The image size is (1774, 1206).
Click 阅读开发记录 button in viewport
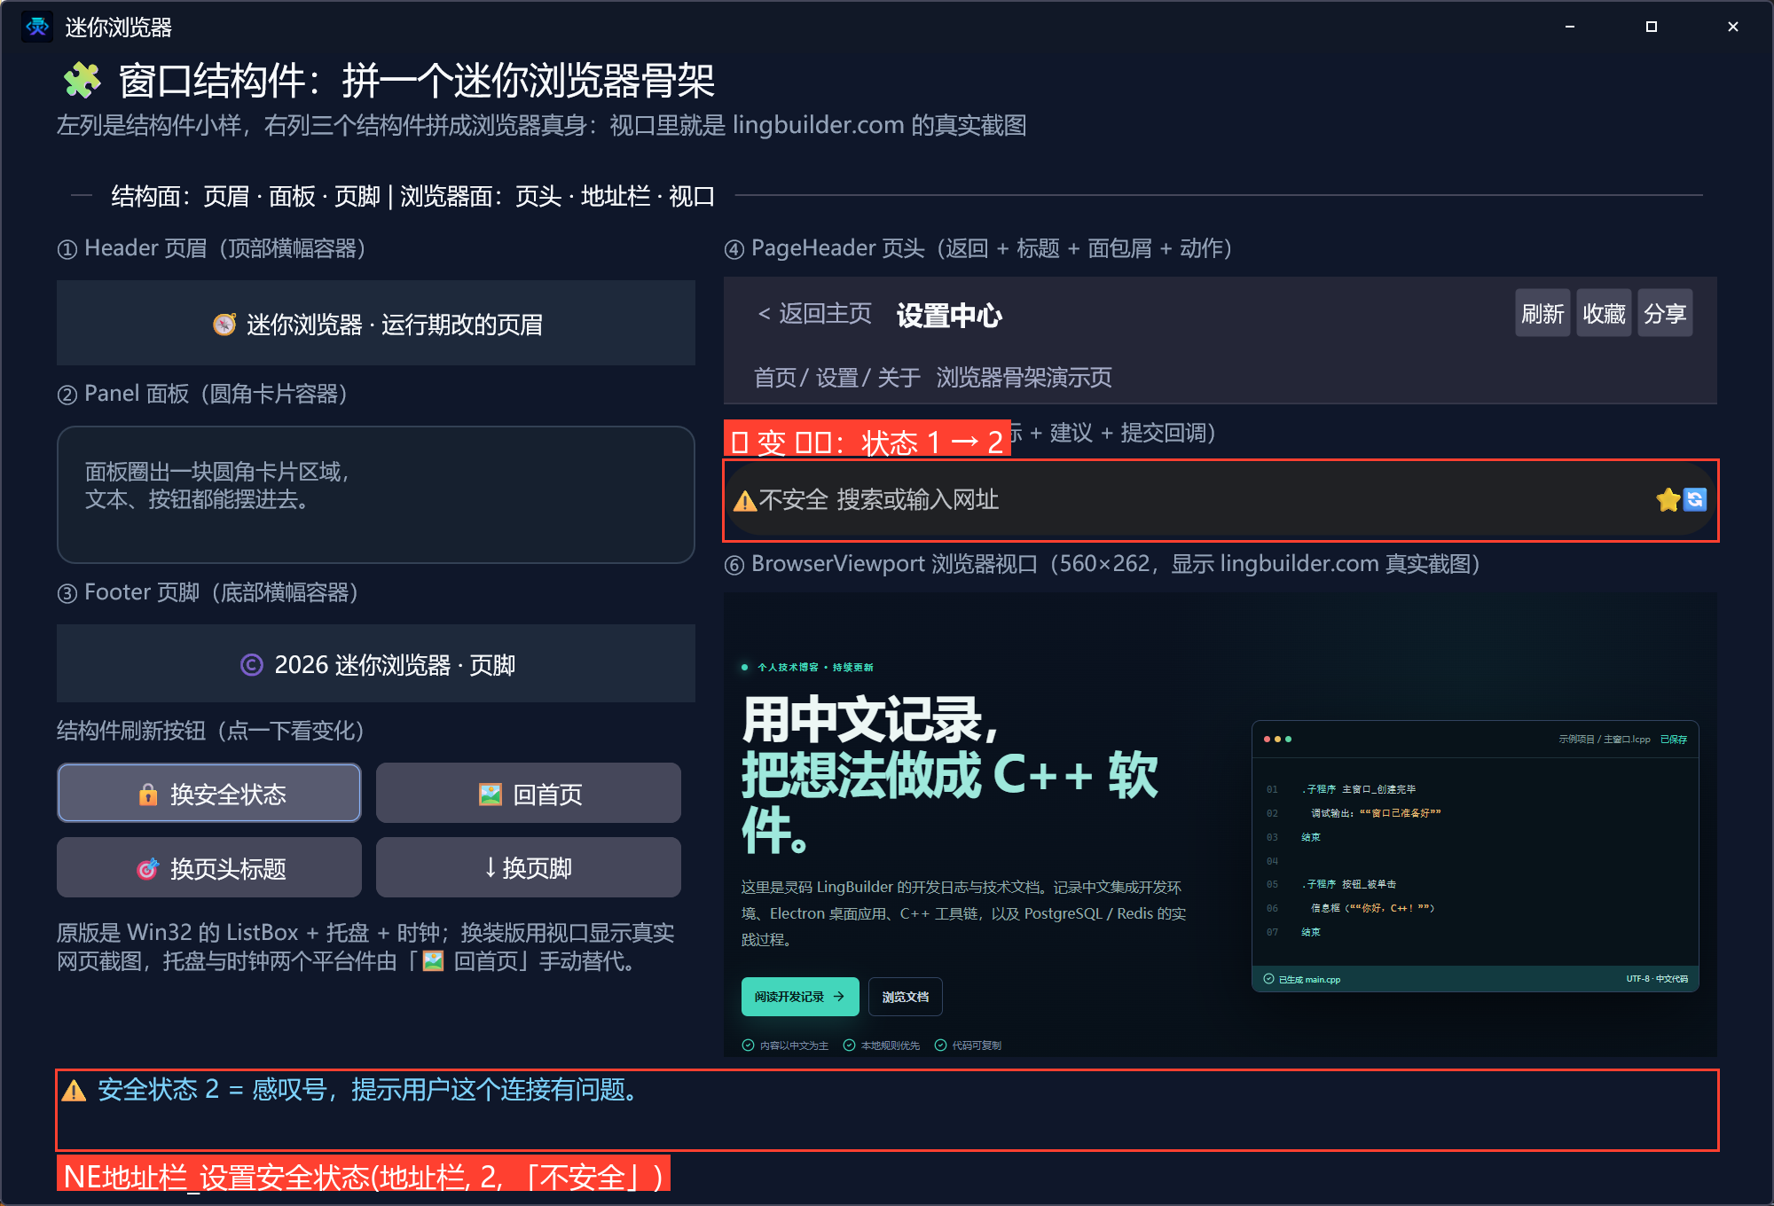pyautogui.click(x=800, y=997)
